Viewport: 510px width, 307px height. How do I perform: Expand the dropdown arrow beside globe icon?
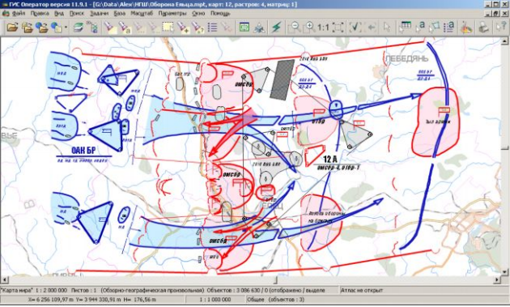pyautogui.click(x=66, y=28)
